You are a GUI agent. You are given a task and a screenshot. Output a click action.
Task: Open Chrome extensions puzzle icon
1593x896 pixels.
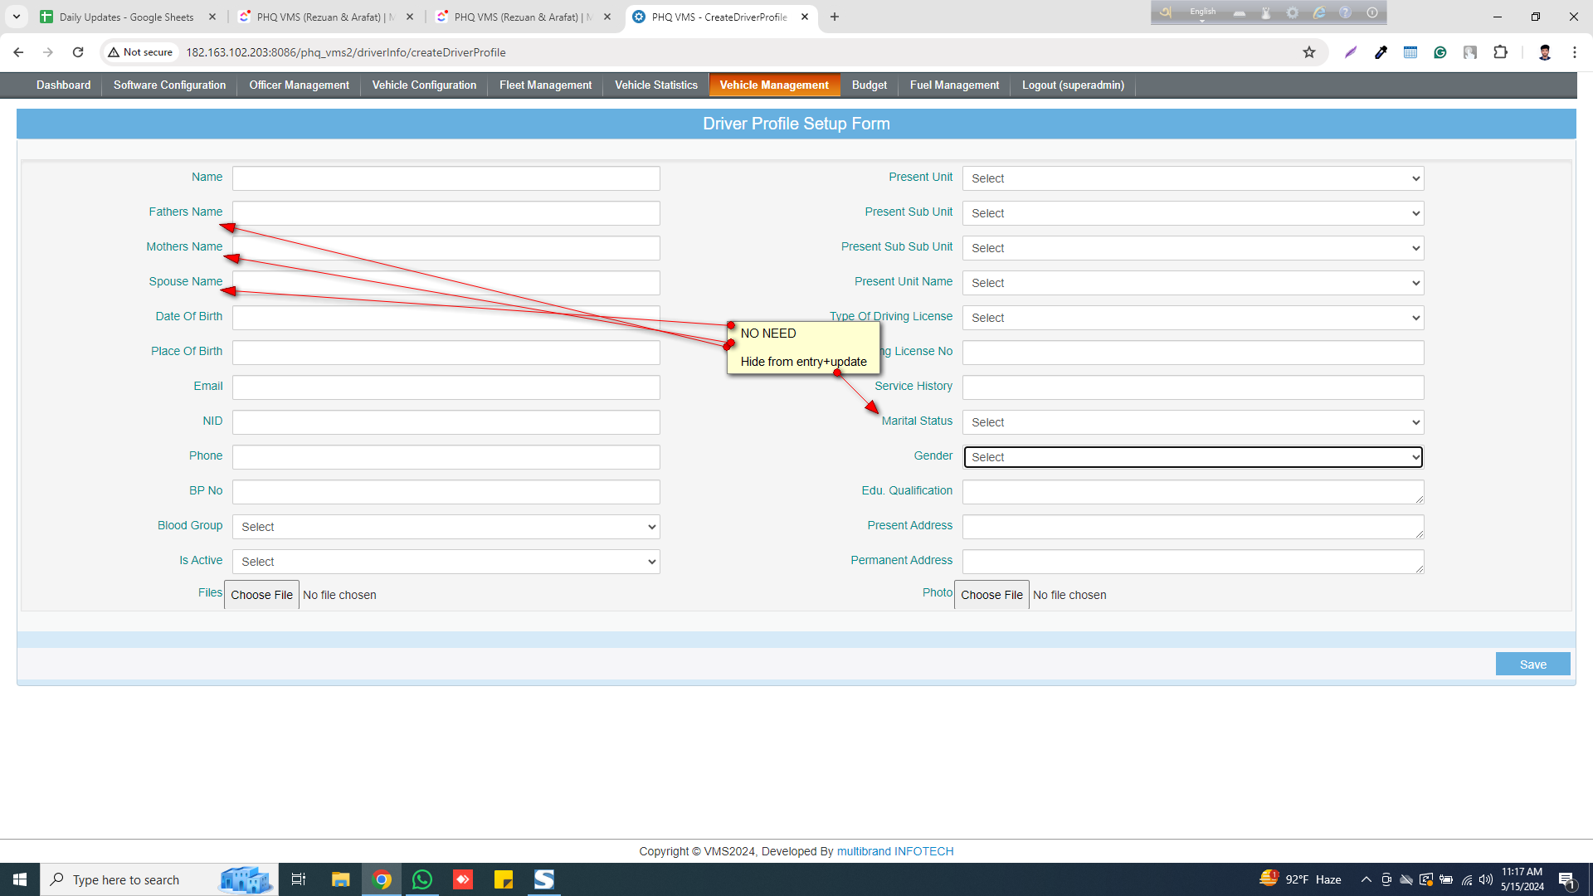[x=1500, y=52]
